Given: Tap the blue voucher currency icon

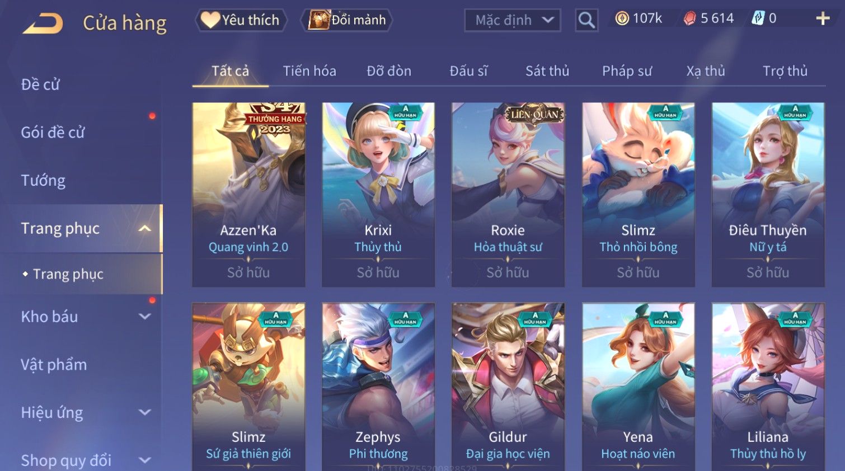Looking at the screenshot, I should tap(758, 18).
